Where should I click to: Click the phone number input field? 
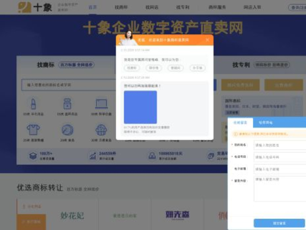click(280, 157)
